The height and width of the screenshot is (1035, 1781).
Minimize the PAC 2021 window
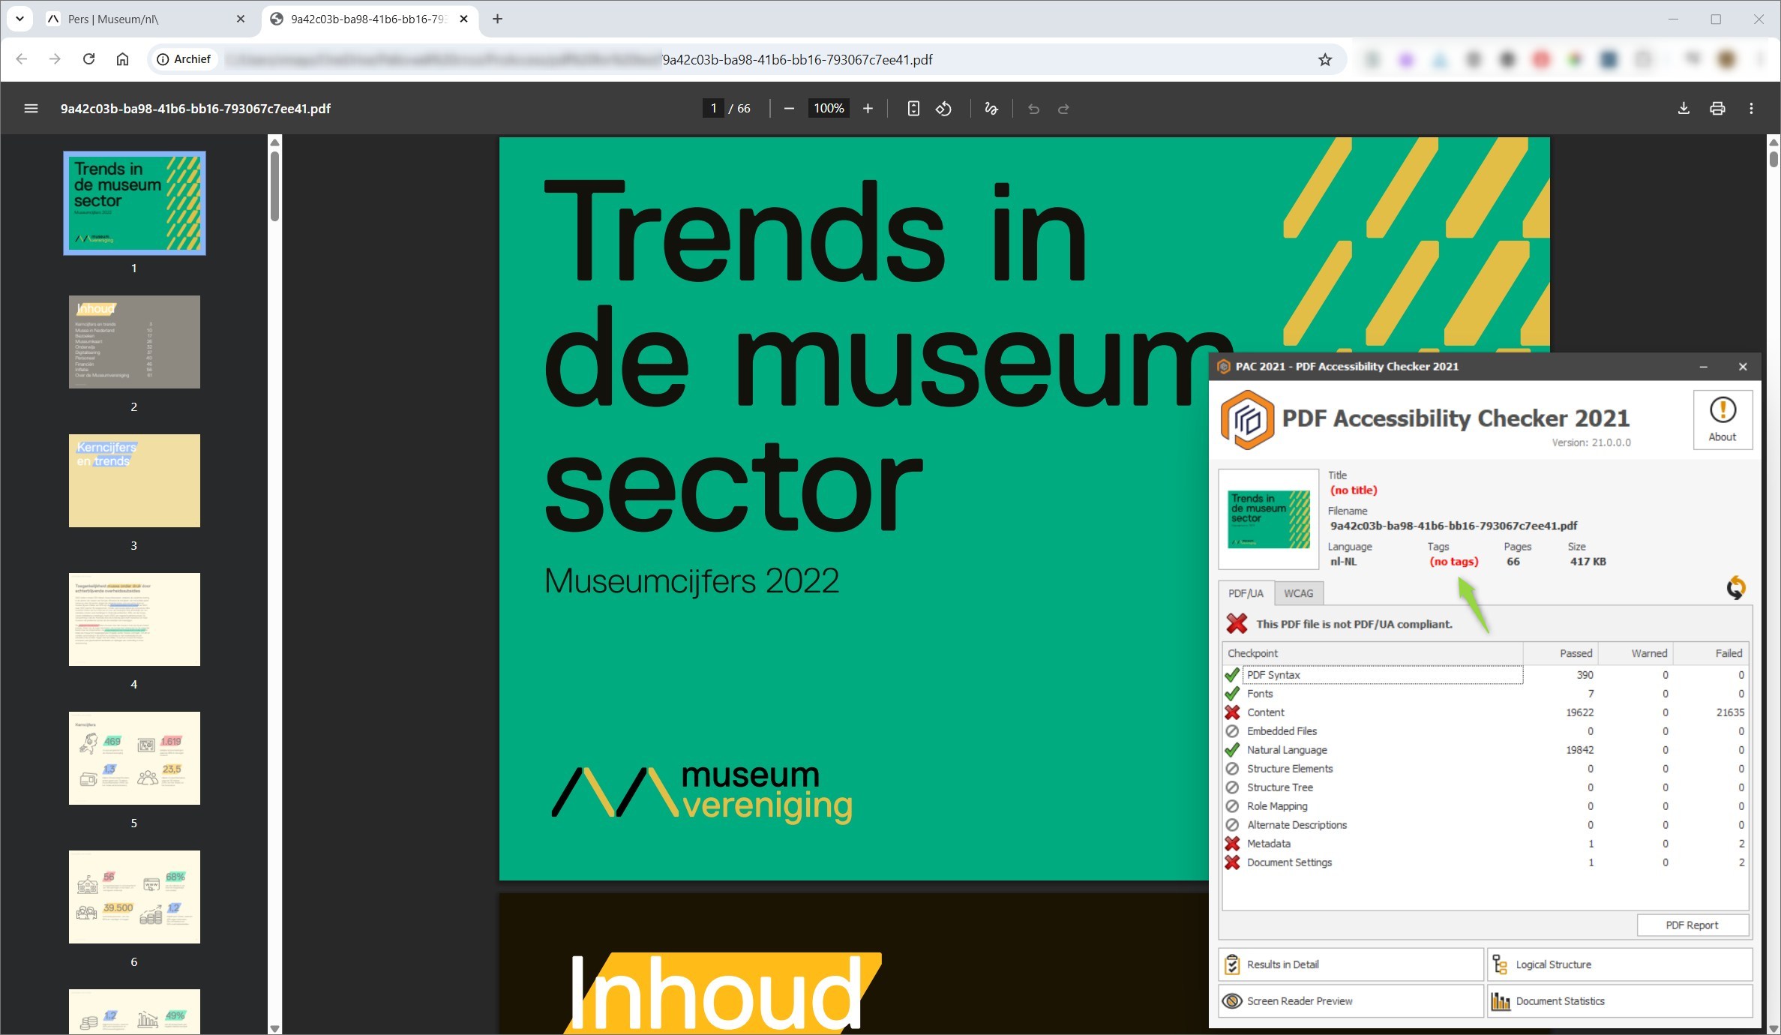pyautogui.click(x=1703, y=367)
